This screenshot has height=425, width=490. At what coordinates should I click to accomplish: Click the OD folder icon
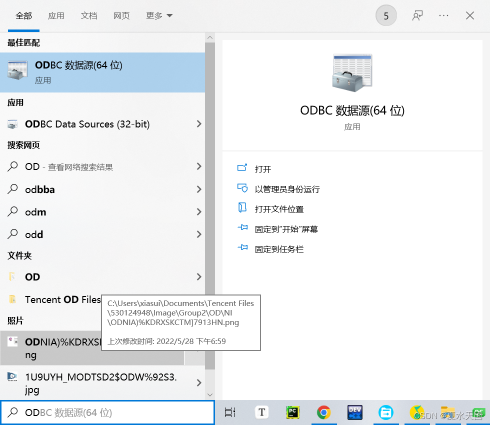12,277
